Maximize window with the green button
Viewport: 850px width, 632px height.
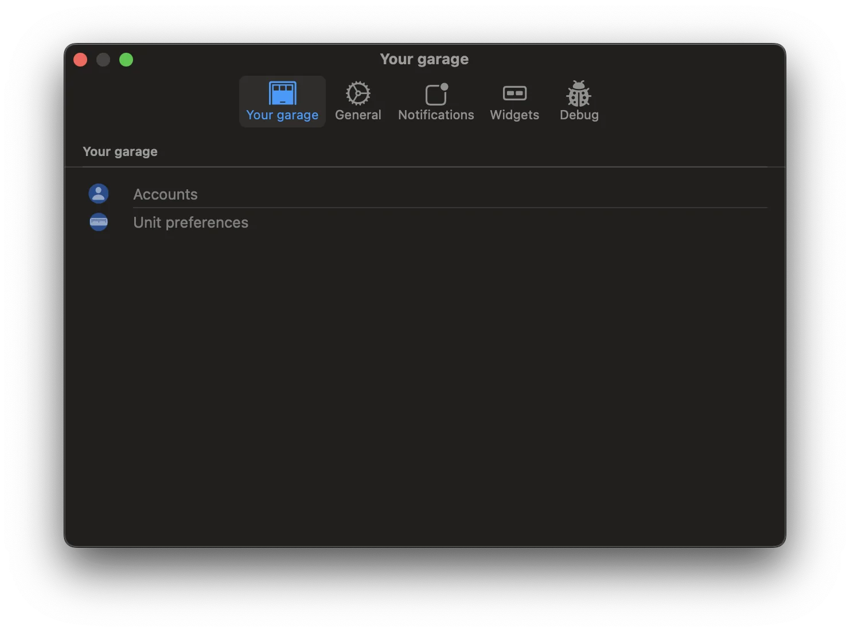(126, 60)
